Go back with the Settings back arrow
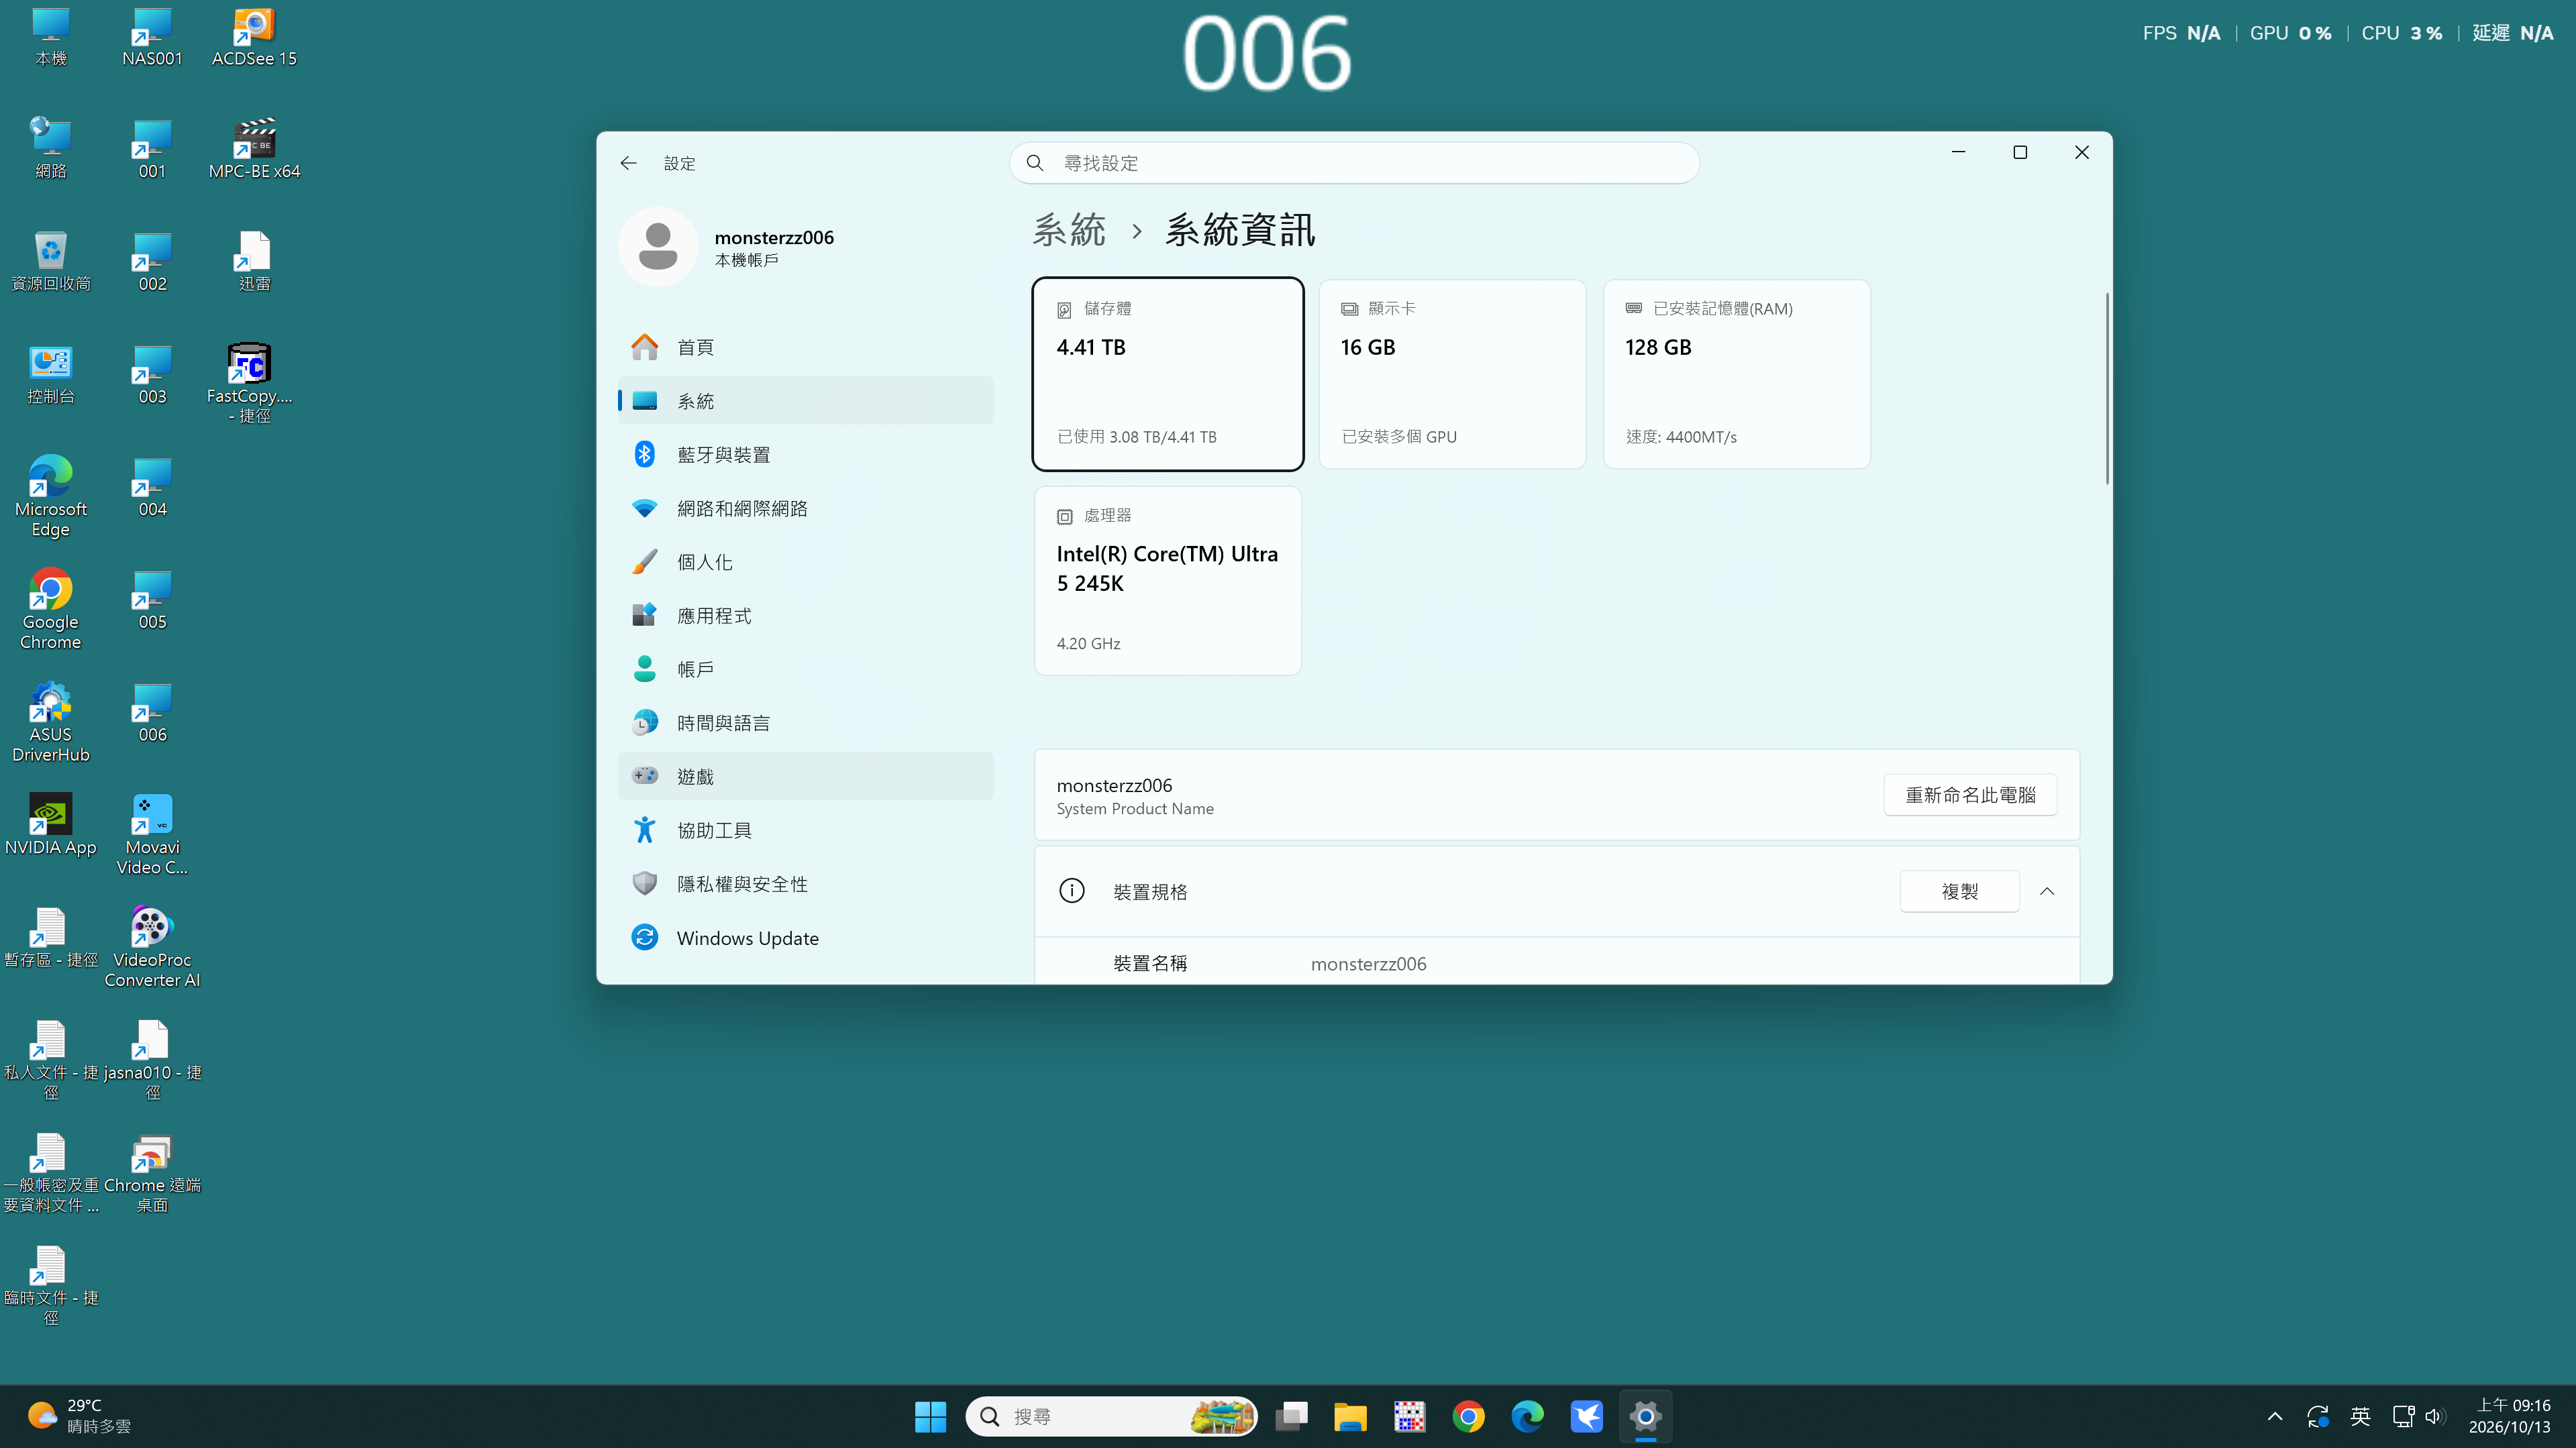This screenshot has height=1448, width=2576. point(628,163)
